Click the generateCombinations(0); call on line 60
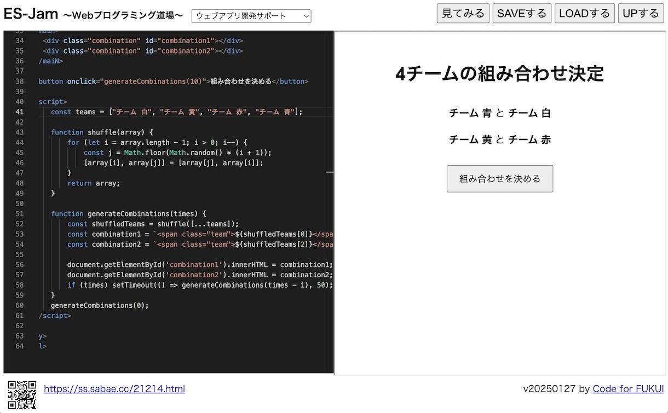The image size is (668, 413). 100,305
